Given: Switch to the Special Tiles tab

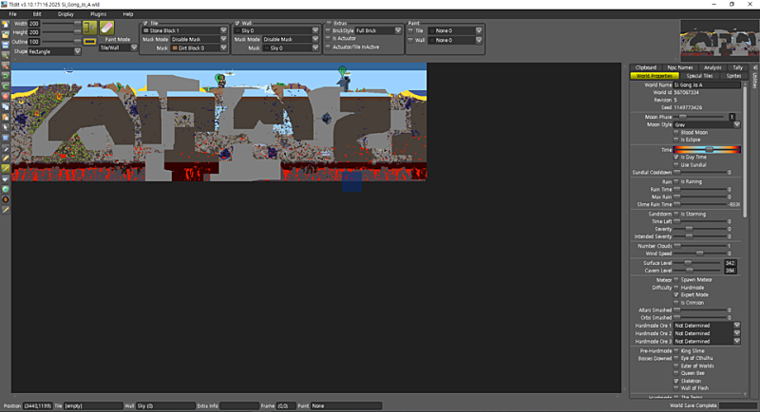Looking at the screenshot, I should coord(699,76).
